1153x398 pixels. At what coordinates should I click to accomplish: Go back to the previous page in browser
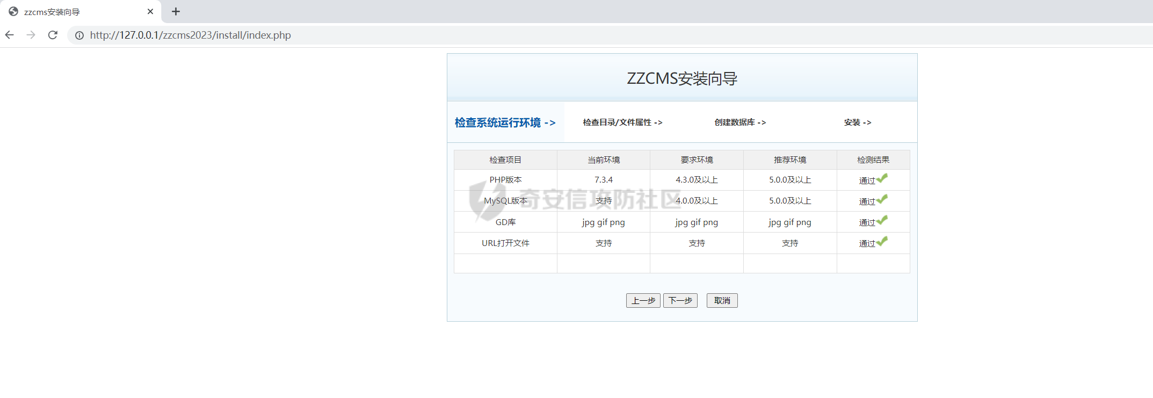tap(10, 35)
